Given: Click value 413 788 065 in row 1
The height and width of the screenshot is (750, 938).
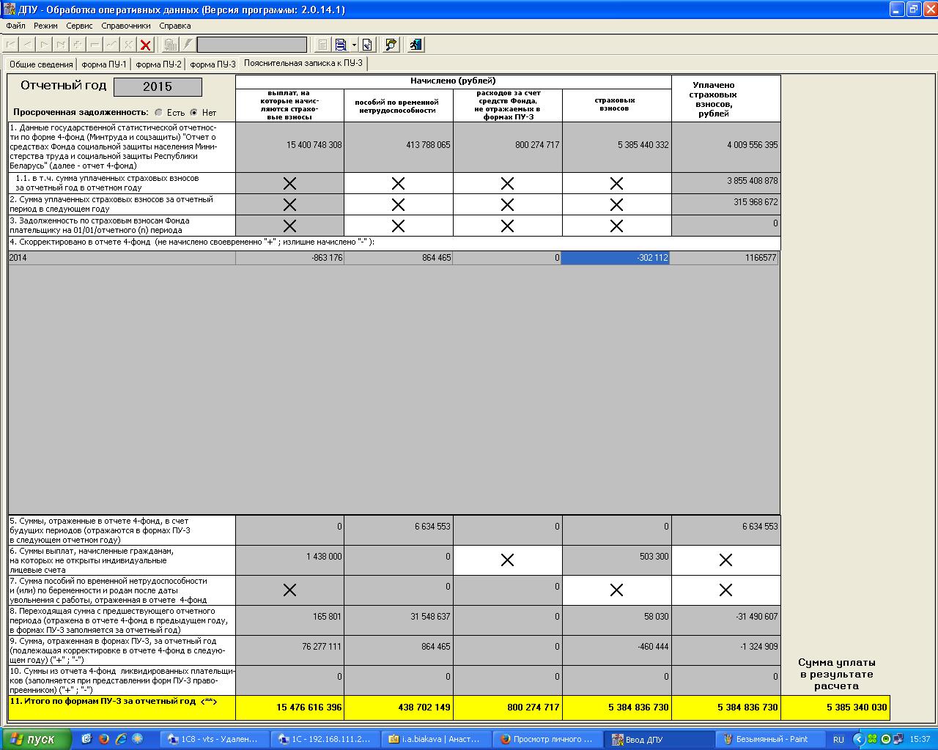Looking at the screenshot, I should click(x=399, y=146).
